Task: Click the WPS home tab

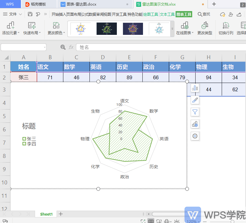Action: (10, 4)
